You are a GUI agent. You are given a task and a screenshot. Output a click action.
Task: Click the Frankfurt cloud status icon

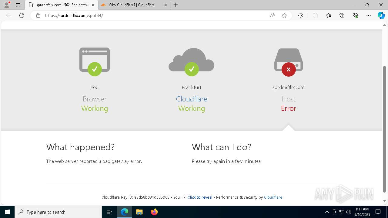tap(192, 62)
